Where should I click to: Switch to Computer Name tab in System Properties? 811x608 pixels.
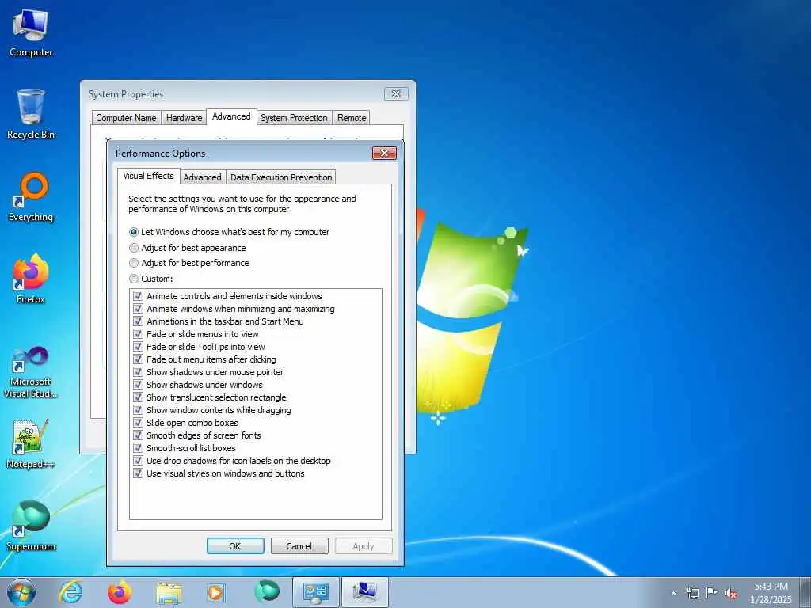click(126, 118)
